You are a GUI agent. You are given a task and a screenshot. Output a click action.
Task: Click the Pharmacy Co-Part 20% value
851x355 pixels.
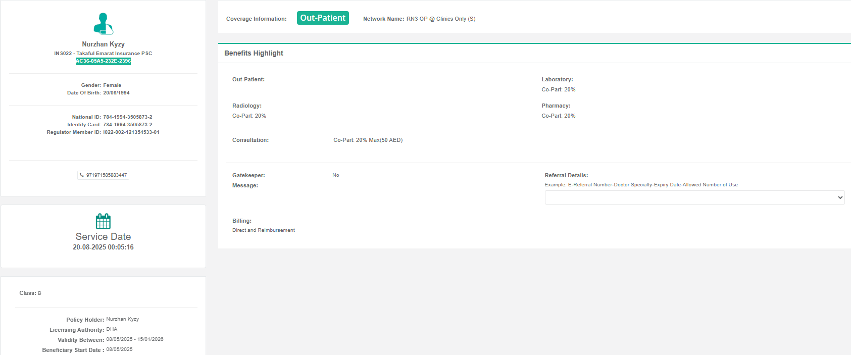point(558,116)
